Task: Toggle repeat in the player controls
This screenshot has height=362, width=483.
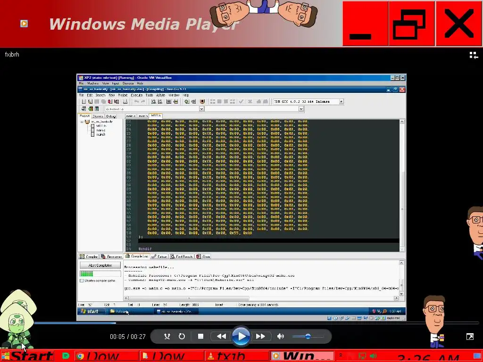Action: tap(182, 337)
